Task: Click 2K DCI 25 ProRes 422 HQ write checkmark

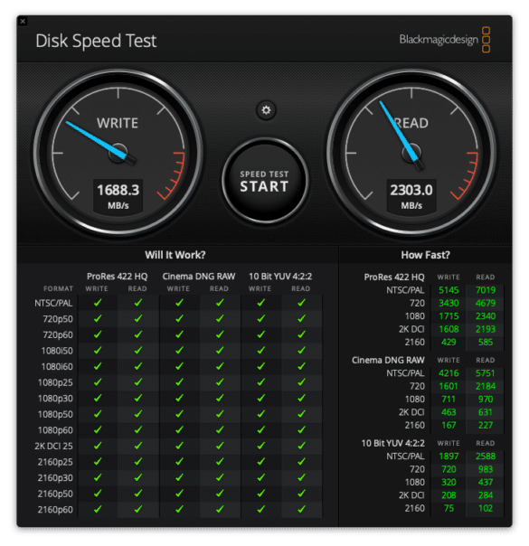Action: point(98,446)
